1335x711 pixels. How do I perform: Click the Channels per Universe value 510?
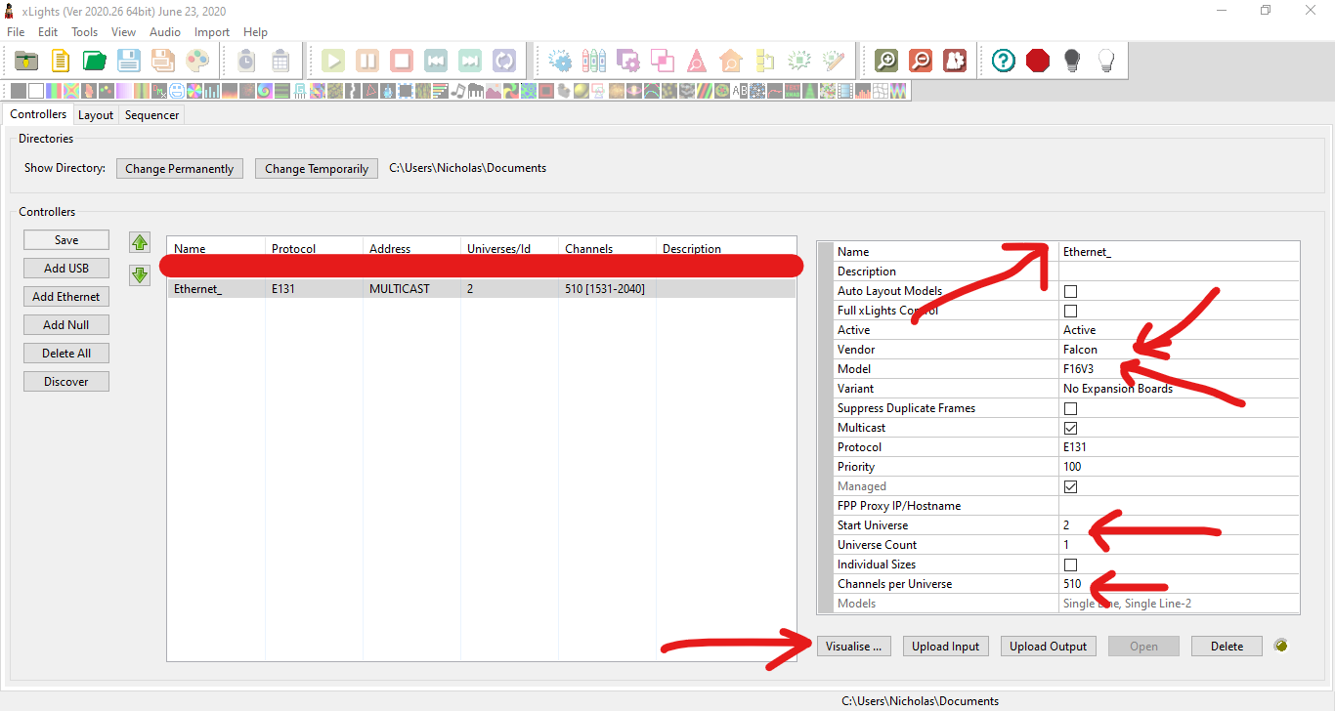point(1179,584)
